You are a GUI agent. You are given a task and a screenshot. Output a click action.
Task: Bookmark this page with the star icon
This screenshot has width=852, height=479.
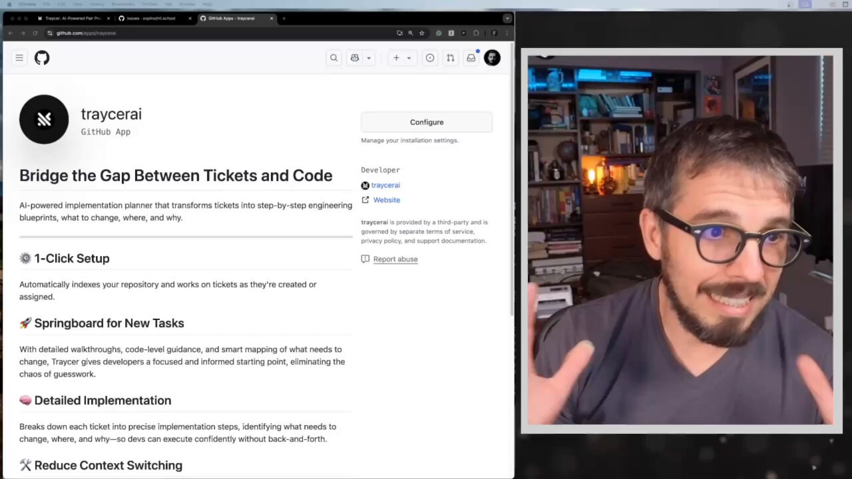coord(421,33)
